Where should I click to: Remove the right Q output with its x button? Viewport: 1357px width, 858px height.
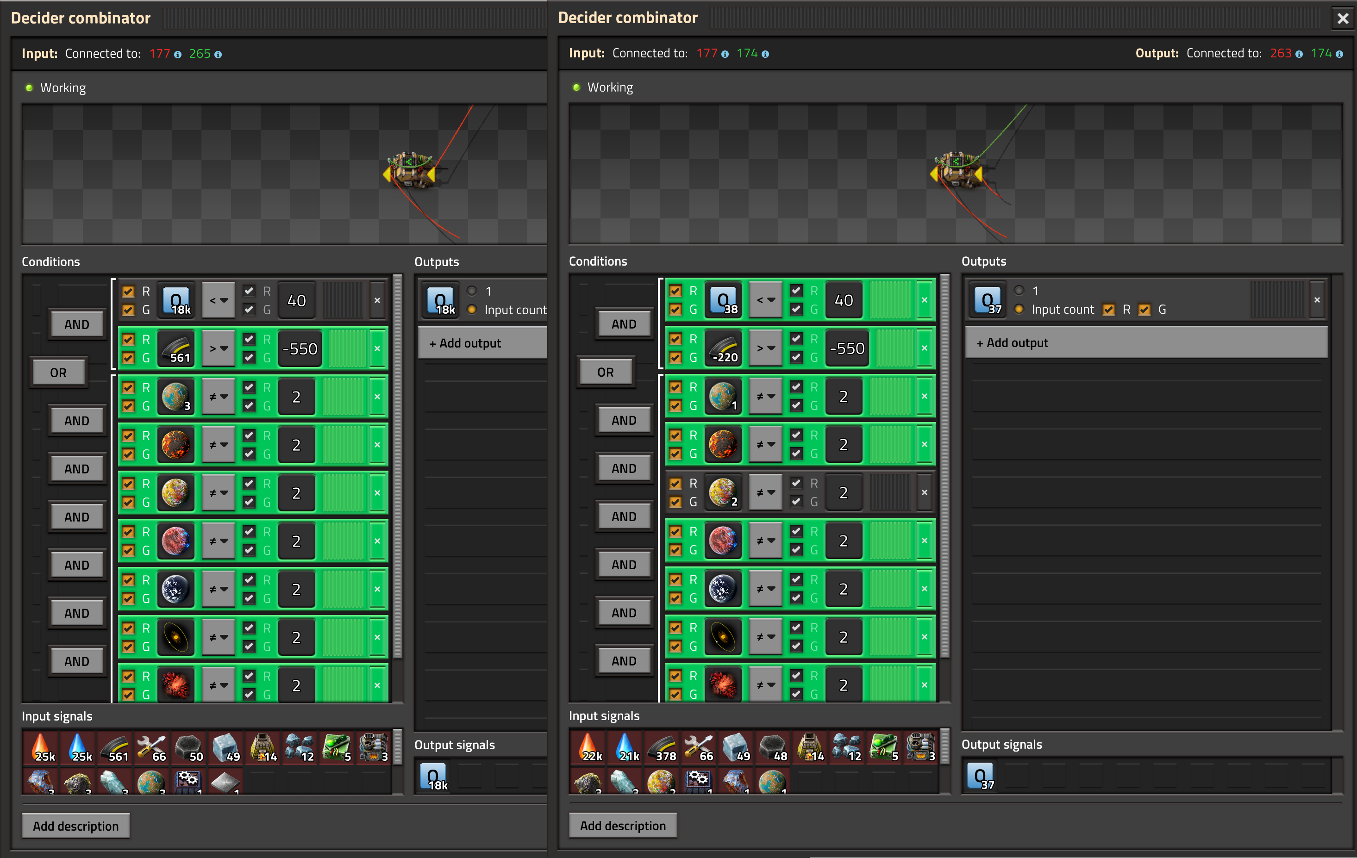point(1317,300)
